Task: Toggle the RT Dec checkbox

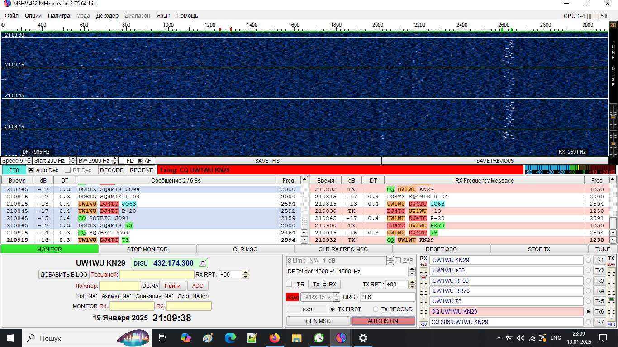Action: click(67, 170)
